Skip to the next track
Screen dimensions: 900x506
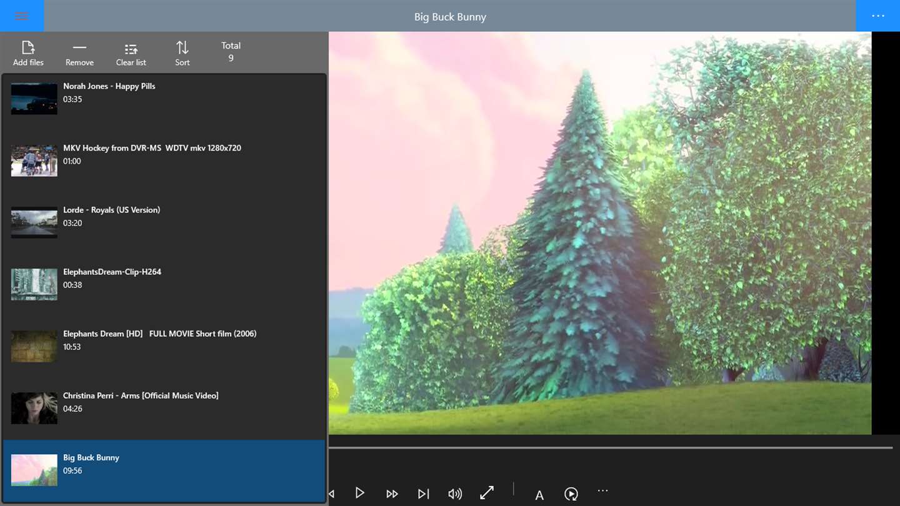tap(424, 494)
